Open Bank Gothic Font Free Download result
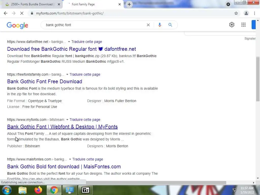 click(45, 82)
